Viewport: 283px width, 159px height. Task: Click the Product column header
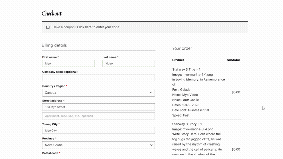pyautogui.click(x=178, y=60)
